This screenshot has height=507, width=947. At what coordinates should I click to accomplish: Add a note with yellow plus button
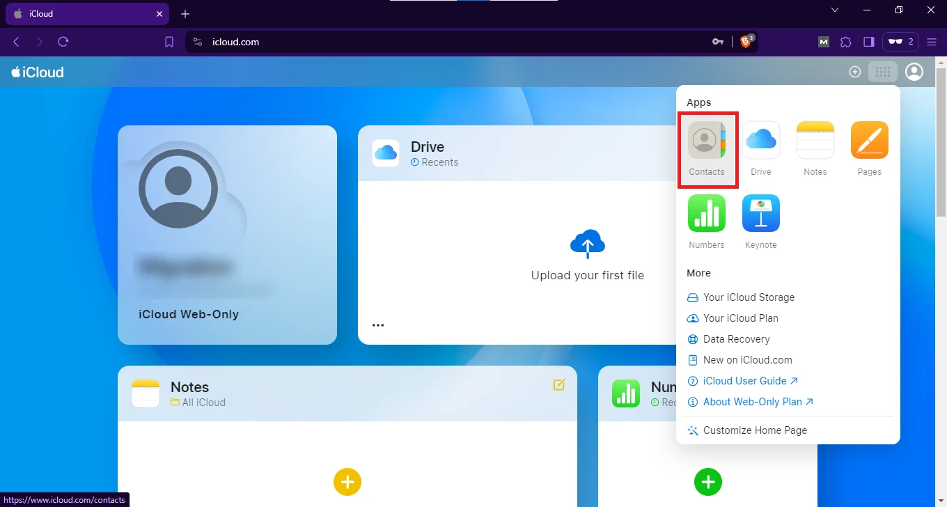347,482
